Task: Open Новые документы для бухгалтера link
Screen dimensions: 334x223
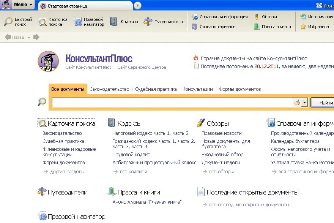Action: pyautogui.click(x=225, y=144)
